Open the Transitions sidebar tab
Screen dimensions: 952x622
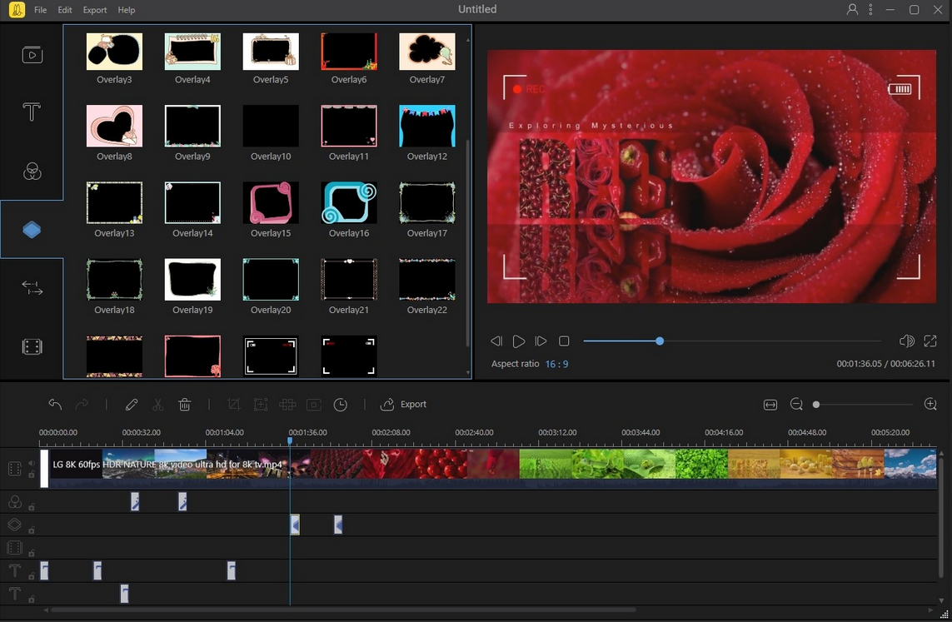tap(32, 287)
